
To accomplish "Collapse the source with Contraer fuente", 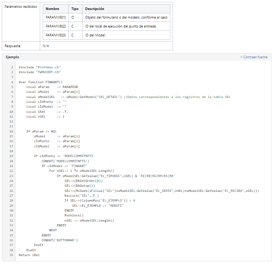I will click(254, 57).
